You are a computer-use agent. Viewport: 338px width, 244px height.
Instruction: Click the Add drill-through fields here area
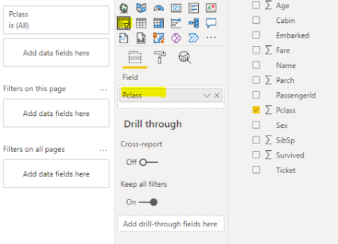[x=171, y=224]
